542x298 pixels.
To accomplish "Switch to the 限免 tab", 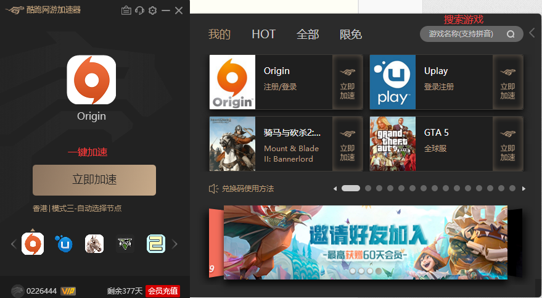I will [x=350, y=34].
